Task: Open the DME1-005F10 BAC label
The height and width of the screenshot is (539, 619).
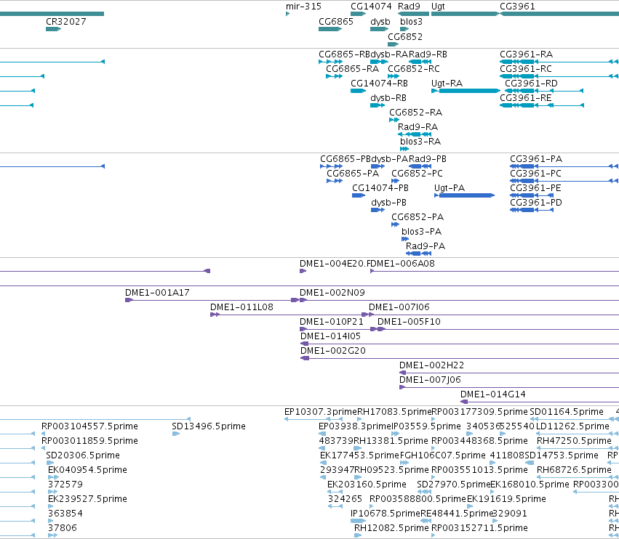Action: [409, 322]
